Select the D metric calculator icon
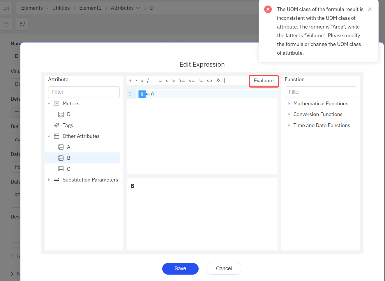Viewport: 385px width, 281px height. (61, 114)
